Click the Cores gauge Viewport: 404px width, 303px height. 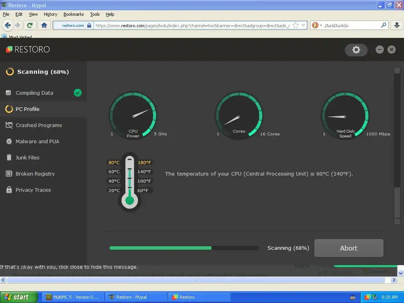239,116
